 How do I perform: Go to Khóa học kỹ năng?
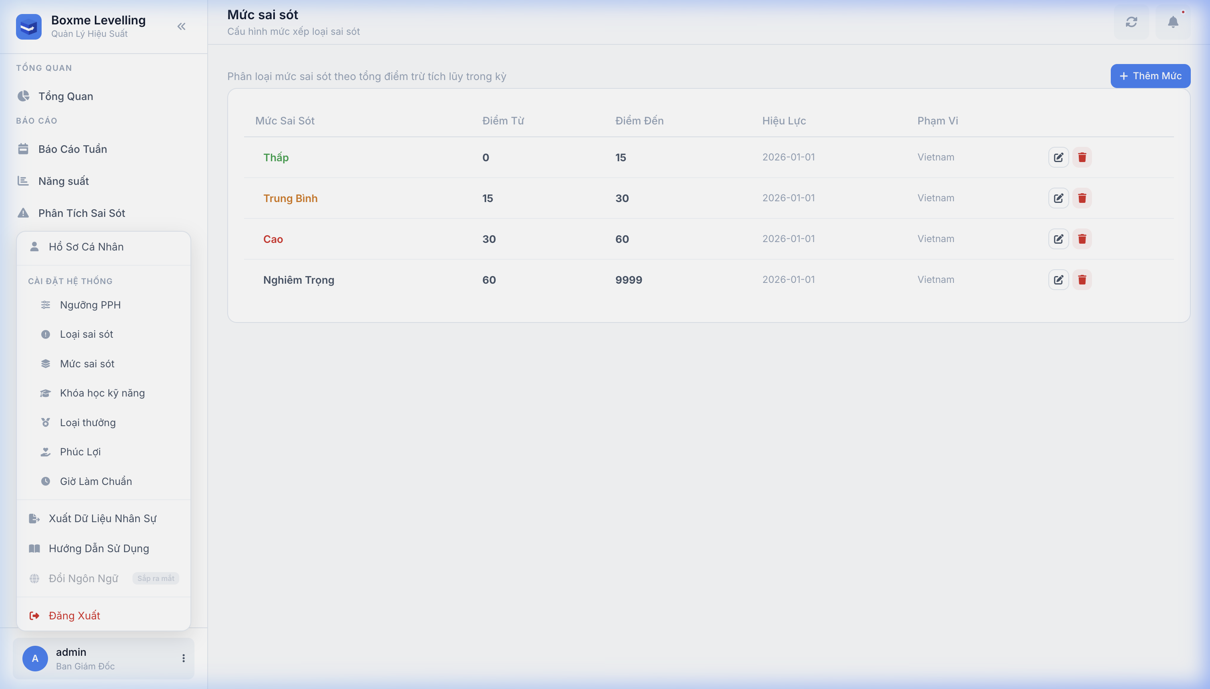coord(102,393)
